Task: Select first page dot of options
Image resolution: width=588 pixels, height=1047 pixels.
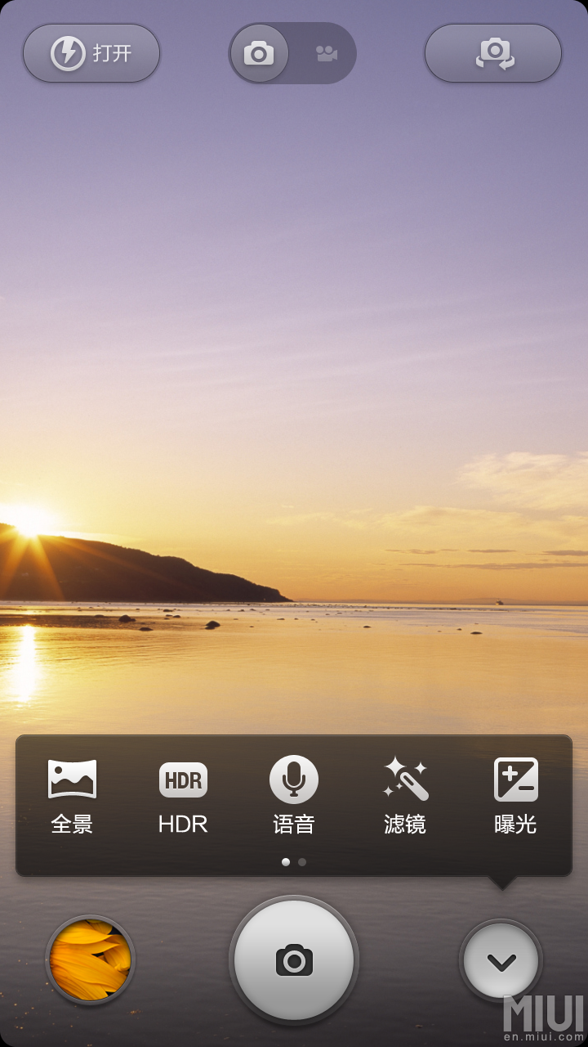Action: pos(285,862)
